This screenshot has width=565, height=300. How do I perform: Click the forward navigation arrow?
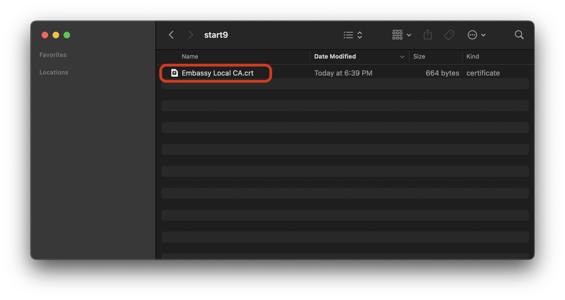(x=191, y=35)
